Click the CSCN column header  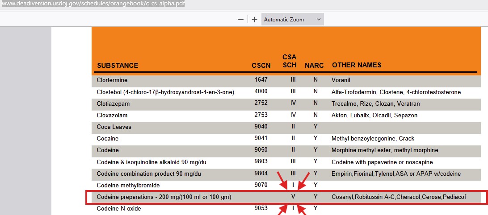[261, 66]
